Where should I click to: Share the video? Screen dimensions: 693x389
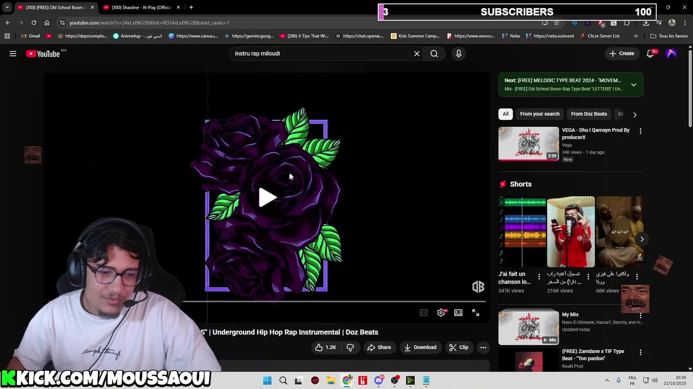tap(379, 347)
